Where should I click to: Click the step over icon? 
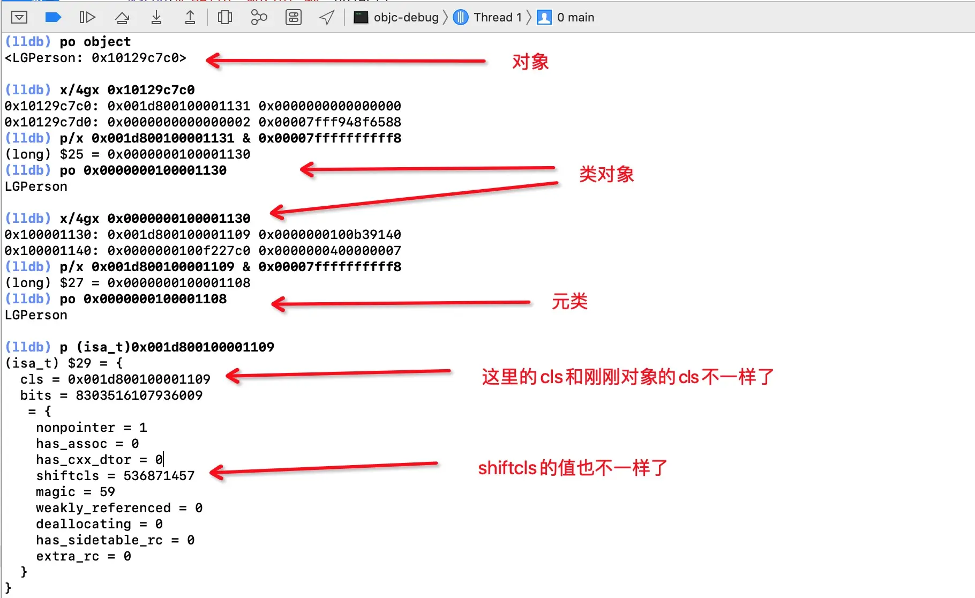[122, 18]
